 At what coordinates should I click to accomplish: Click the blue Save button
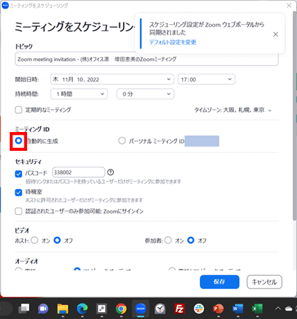point(219,282)
